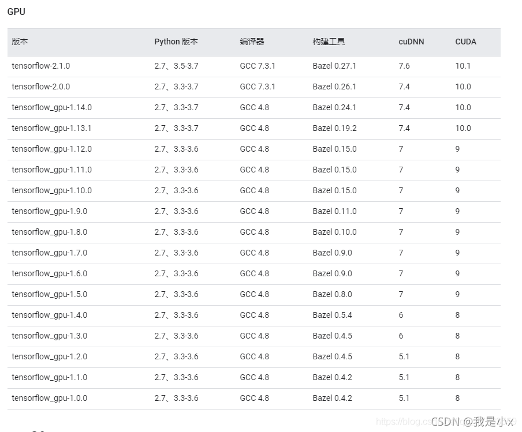Click tensorflow_gpu-1.12.0 cell

tap(51, 149)
